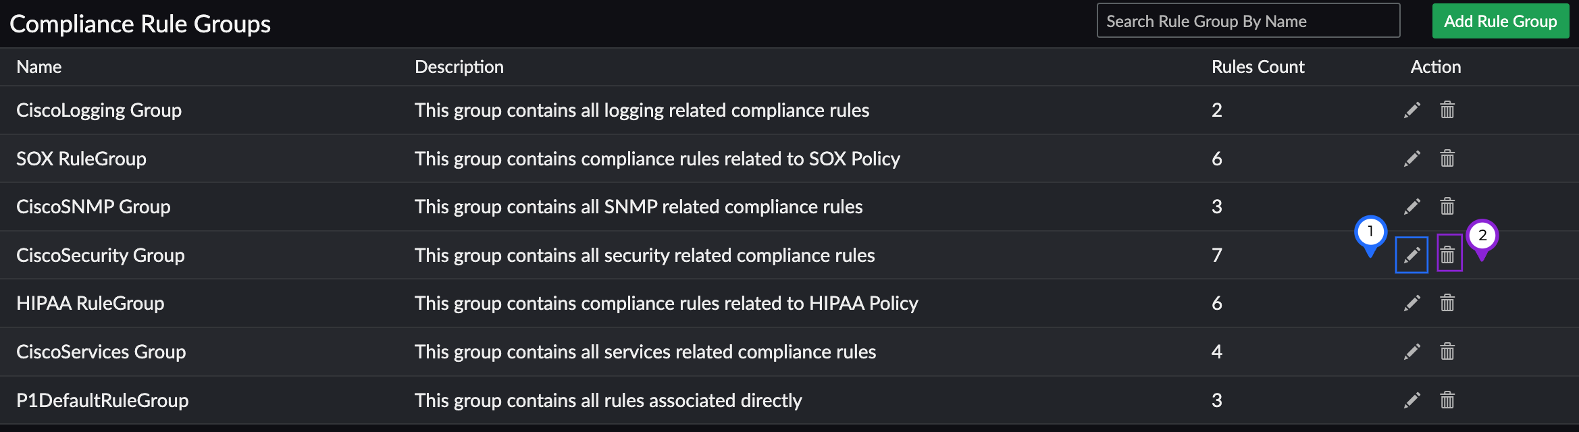This screenshot has height=432, width=1579.
Task: Click trash icon for CiscoSecurity Group
Action: tap(1447, 255)
